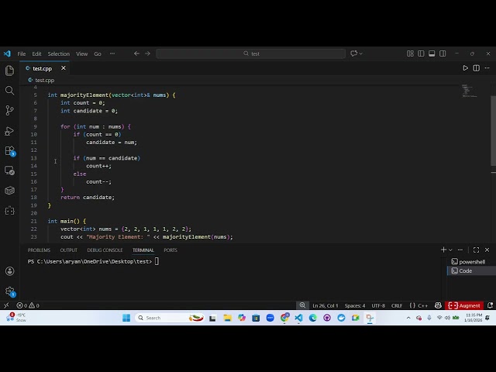This screenshot has height=372, width=496.
Task: Open the Extensions view
Action: point(9,151)
